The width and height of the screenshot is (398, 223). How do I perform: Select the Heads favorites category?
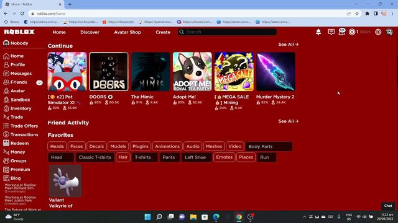click(x=57, y=146)
